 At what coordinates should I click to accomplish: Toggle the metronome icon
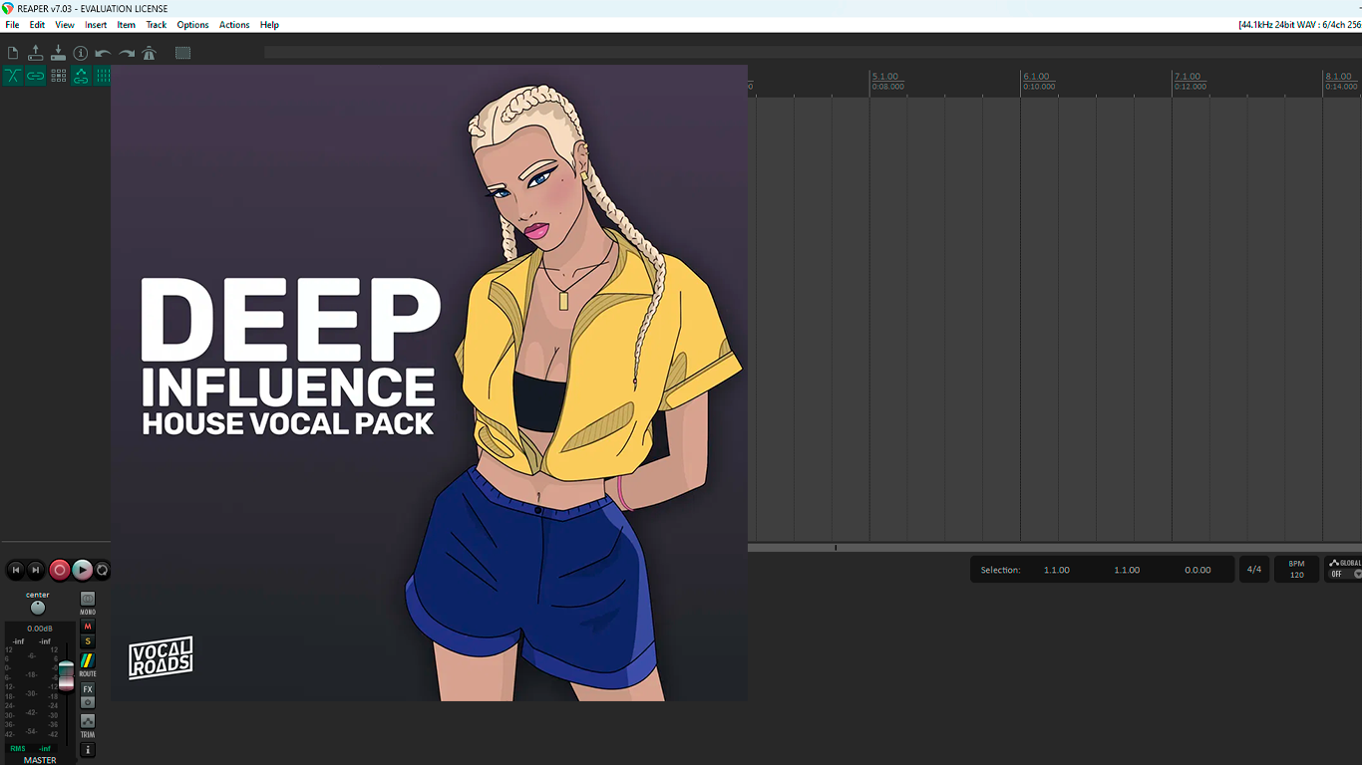pyautogui.click(x=150, y=53)
